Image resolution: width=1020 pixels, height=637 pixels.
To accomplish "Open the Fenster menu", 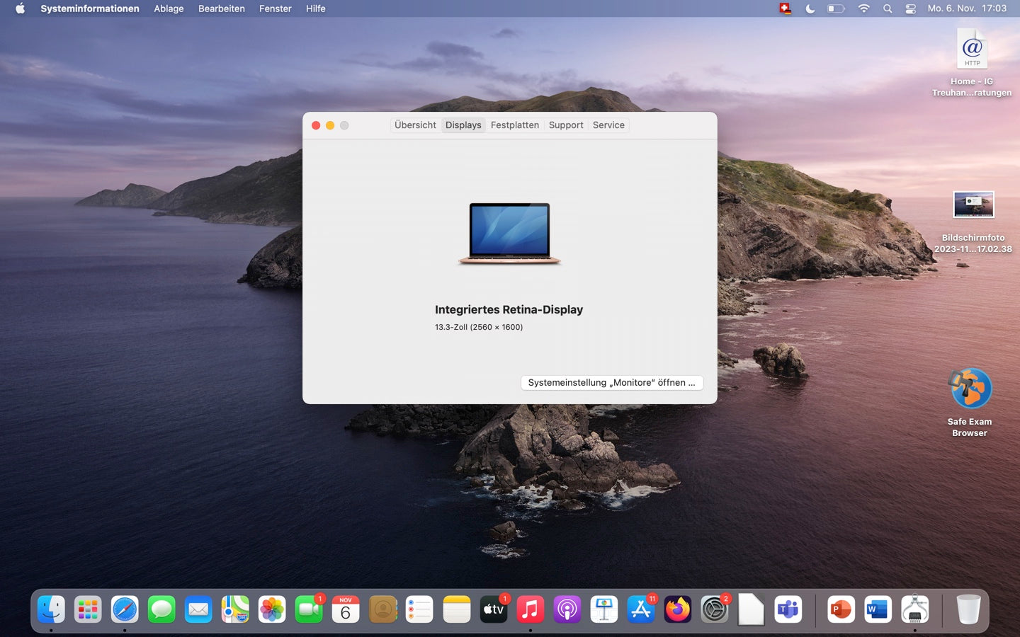I will point(275,8).
